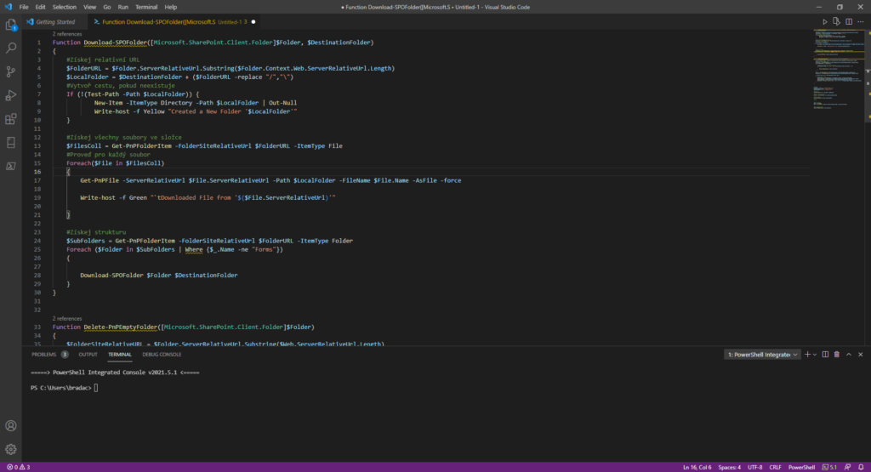The image size is (871, 472).
Task: Click Ln 16, Col 6 in status bar
Action: tap(697, 467)
